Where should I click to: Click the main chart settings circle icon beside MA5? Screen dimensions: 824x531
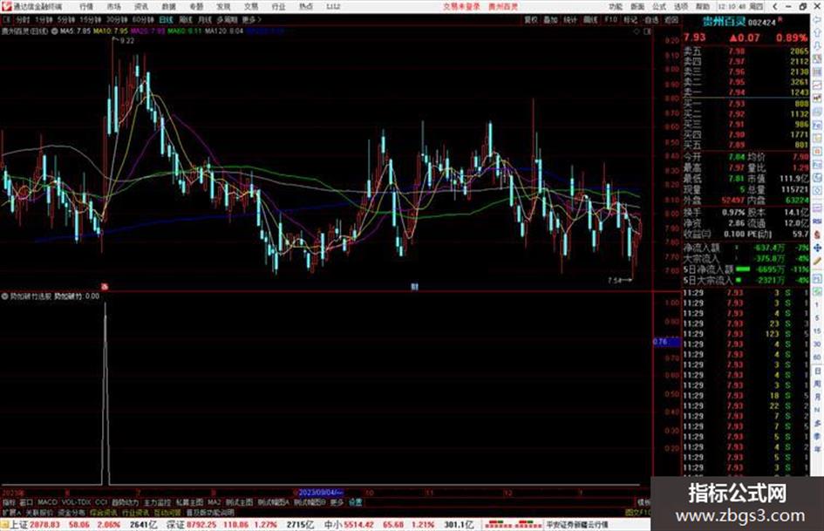coord(55,31)
